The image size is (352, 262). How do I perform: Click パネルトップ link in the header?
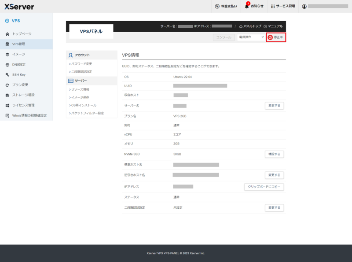[x=250, y=26]
